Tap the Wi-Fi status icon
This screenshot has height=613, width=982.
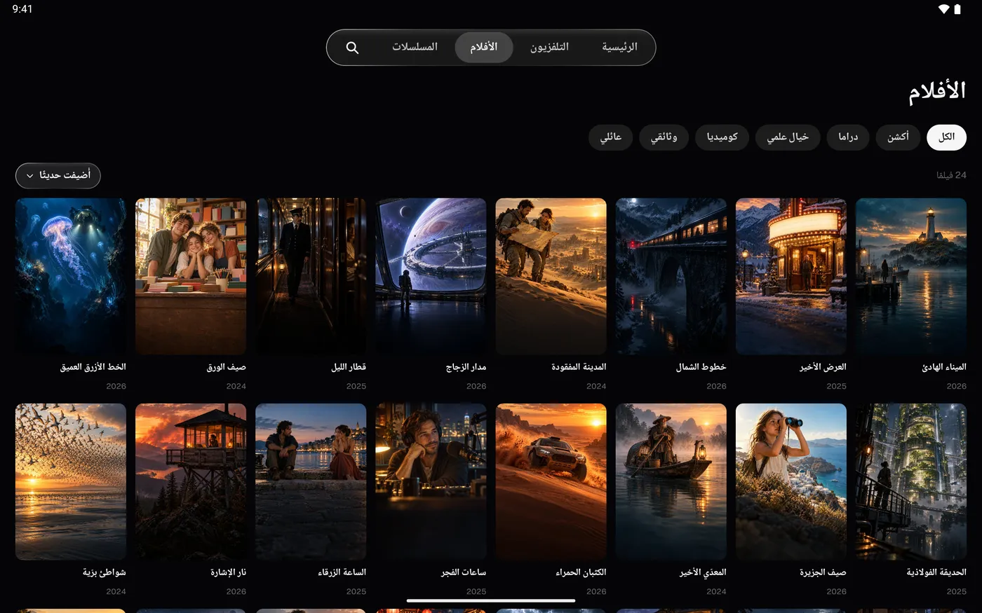coord(943,9)
